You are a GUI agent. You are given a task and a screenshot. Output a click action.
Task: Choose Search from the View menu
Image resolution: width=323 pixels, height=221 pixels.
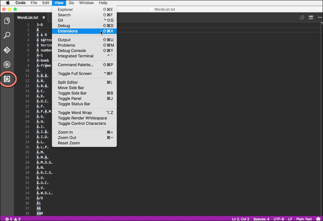(x=84, y=15)
